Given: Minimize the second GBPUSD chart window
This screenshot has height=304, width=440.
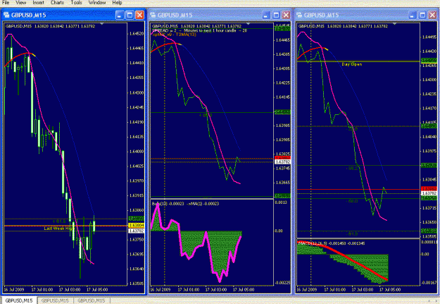Looking at the screenshot, I should [266, 15].
